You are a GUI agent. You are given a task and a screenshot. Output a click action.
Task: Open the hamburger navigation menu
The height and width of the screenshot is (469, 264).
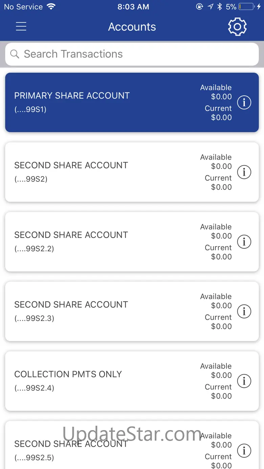point(21,27)
